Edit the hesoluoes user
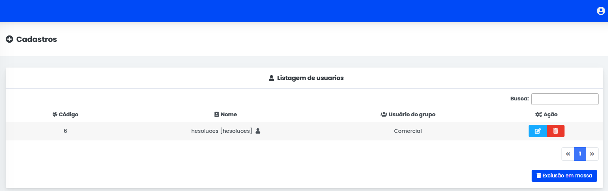This screenshot has width=608, height=191. click(537, 131)
